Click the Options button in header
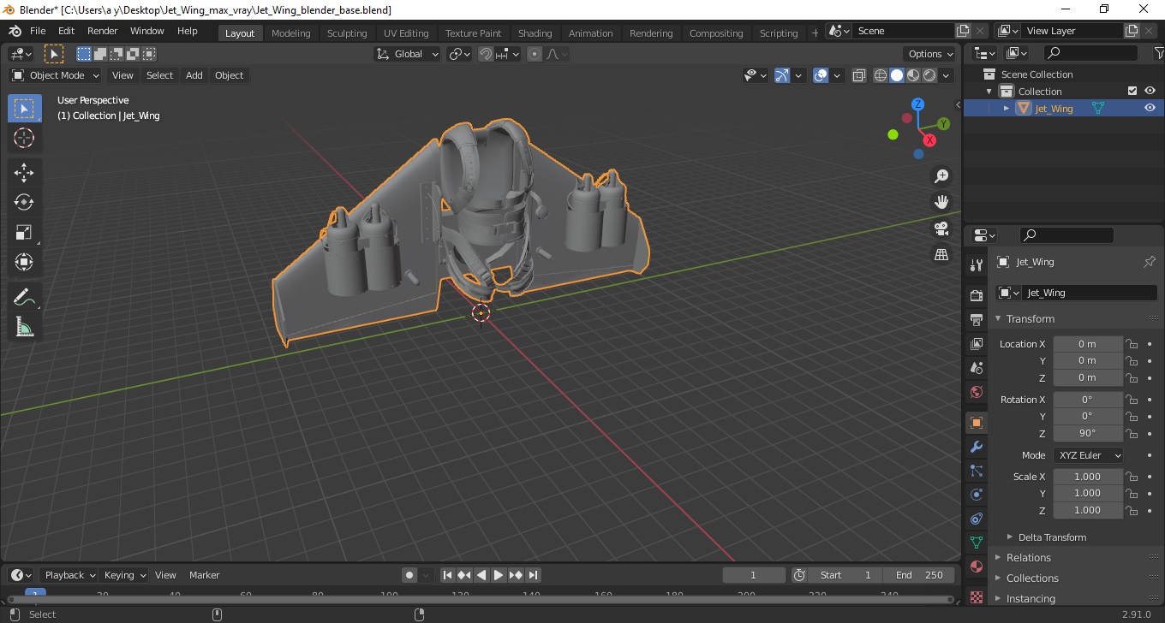Viewport: 1165px width, 623px height. click(931, 54)
